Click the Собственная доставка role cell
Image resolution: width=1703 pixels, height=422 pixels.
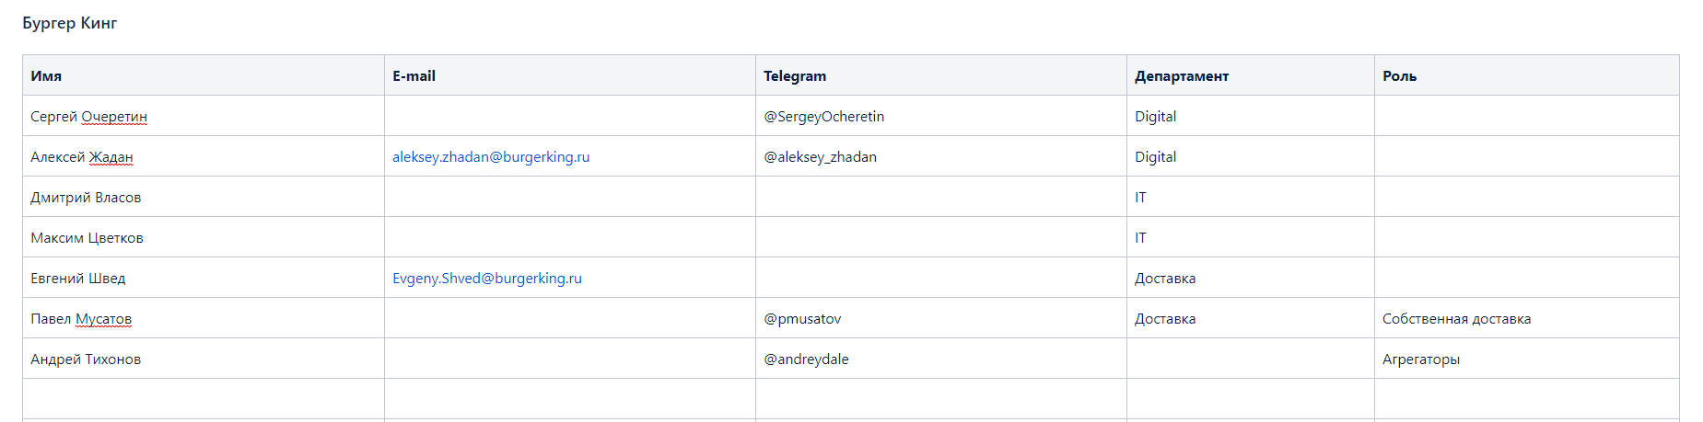[1456, 319]
